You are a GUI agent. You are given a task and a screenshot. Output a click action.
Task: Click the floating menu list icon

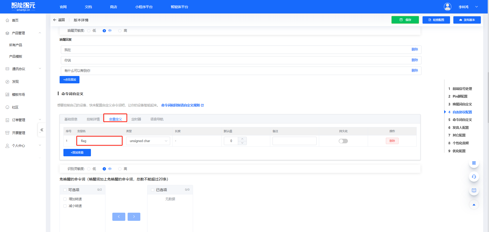[474, 163]
